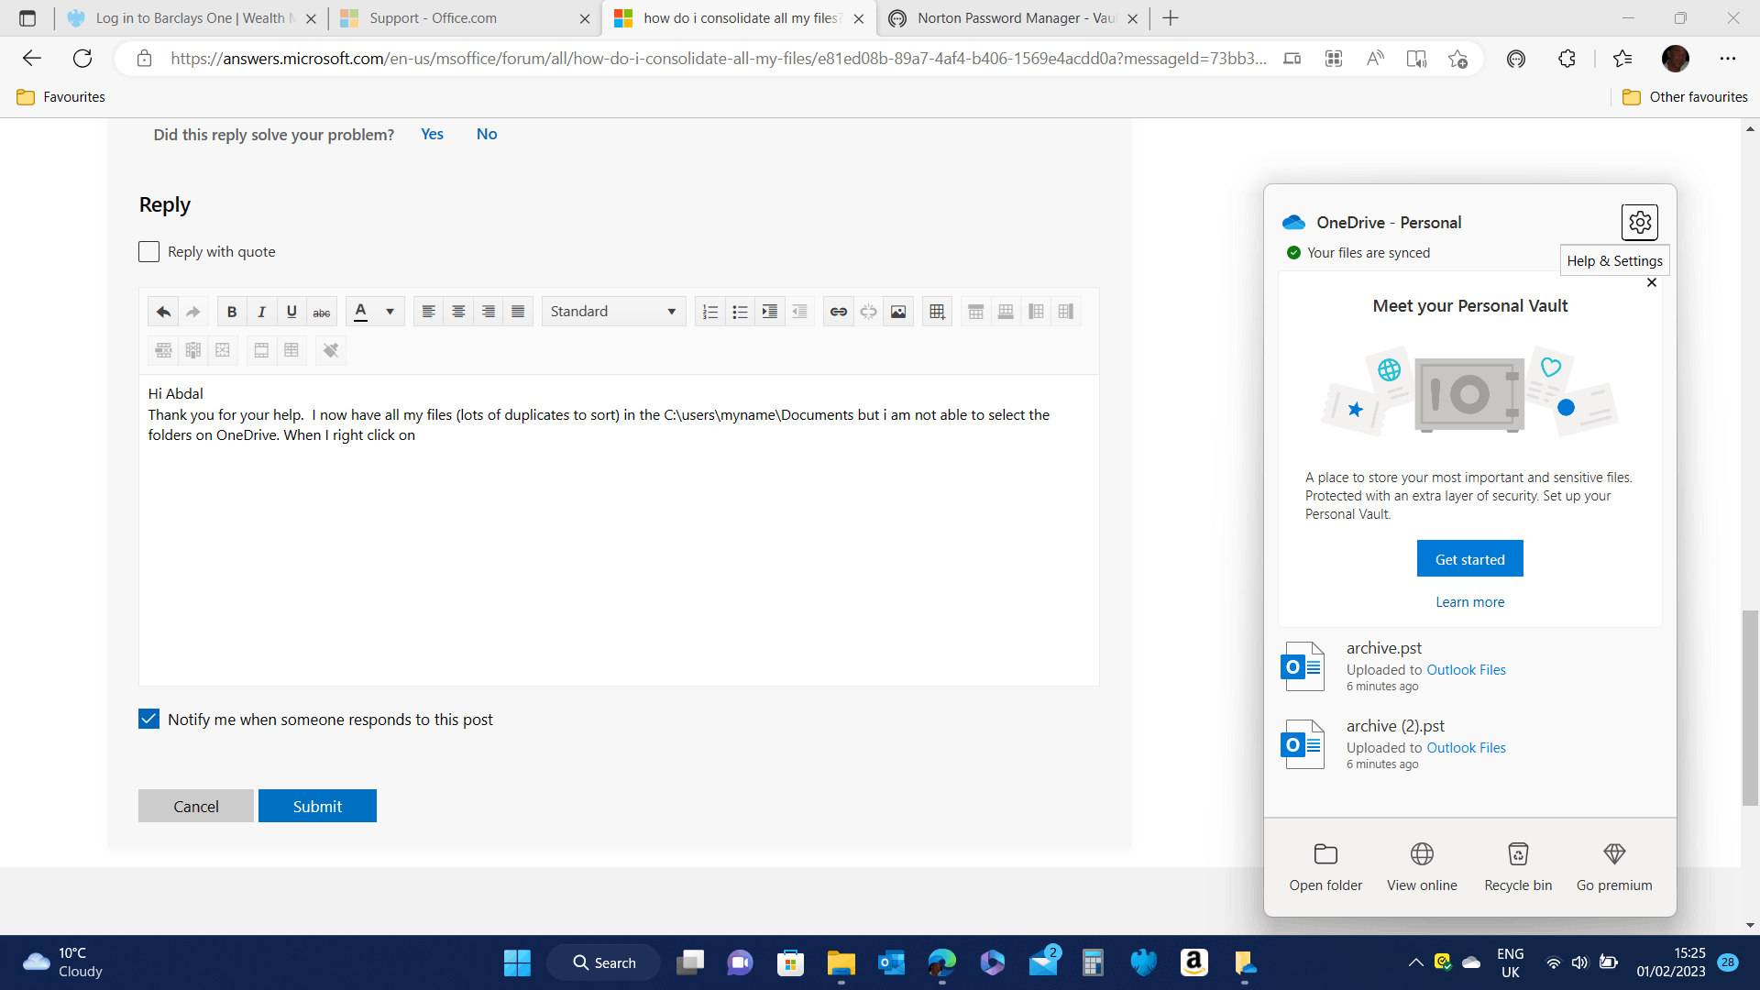Open the font color dropdown arrow
Screen dimensions: 1760x990
pos(390,312)
